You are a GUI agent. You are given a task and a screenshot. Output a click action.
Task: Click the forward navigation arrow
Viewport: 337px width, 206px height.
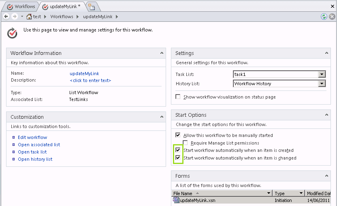14,17
